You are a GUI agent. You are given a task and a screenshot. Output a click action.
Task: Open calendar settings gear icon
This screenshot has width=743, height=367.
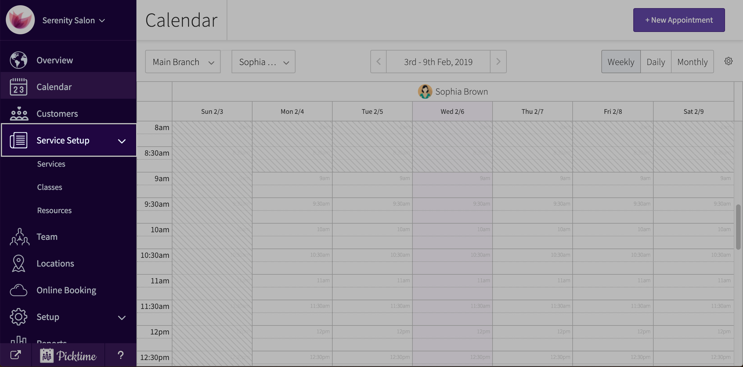728,61
